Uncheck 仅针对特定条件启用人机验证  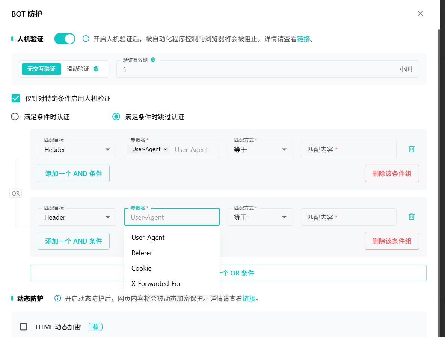[16, 99]
